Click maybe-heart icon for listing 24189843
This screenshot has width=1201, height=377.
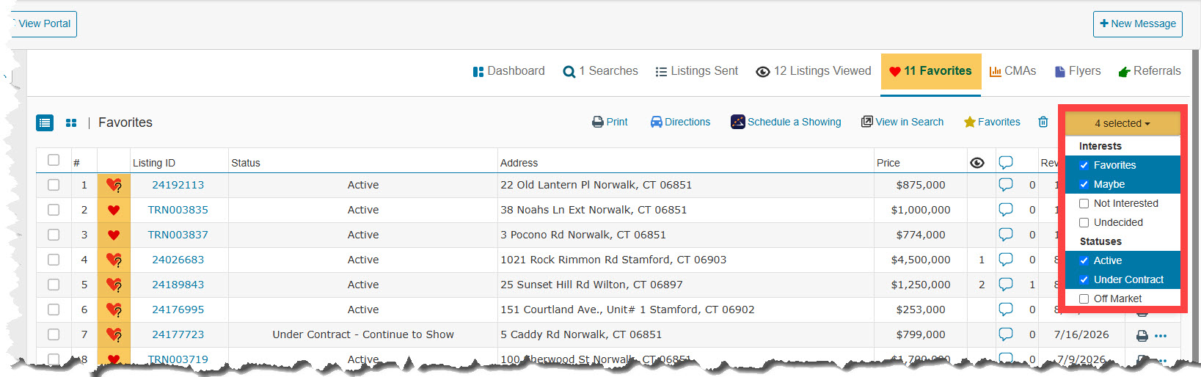tap(114, 285)
